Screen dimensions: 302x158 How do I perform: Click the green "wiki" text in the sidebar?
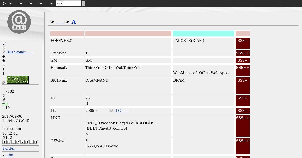tap(5, 104)
